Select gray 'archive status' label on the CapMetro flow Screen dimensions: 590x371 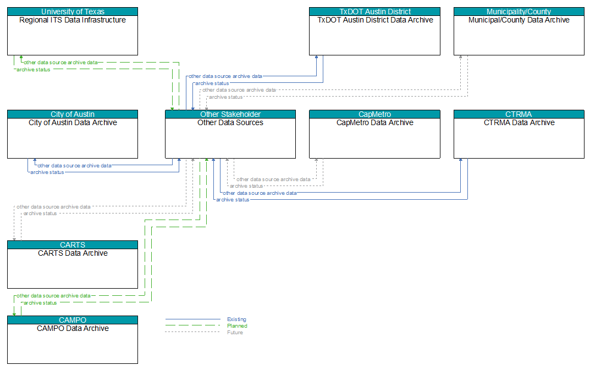pyautogui.click(x=246, y=186)
